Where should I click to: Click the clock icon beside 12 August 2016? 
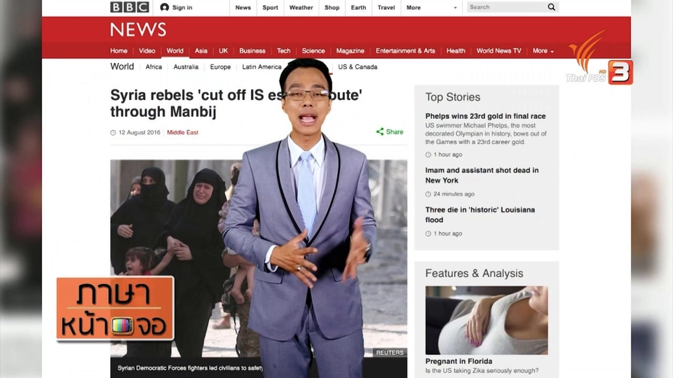[114, 132]
